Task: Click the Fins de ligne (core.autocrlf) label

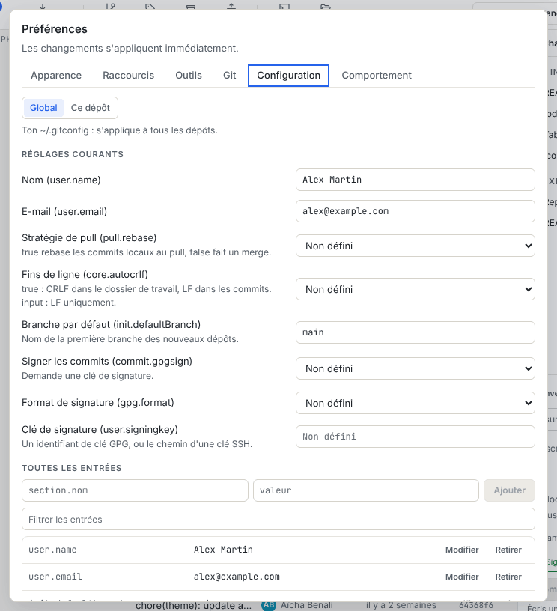Action: [x=85, y=274]
